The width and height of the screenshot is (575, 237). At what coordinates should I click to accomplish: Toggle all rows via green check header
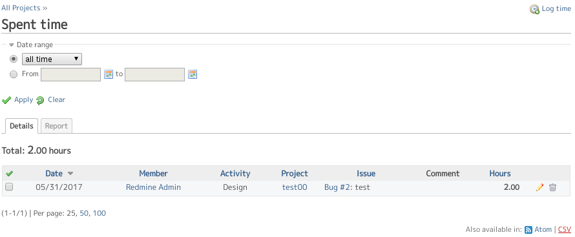pos(9,173)
